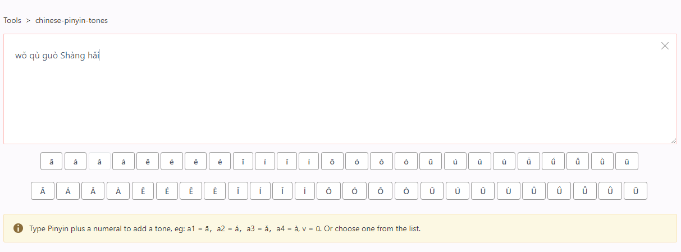Viewport: 681px width, 252px height.
Task: Insert uppercase Ū with macron
Action: (x=432, y=191)
